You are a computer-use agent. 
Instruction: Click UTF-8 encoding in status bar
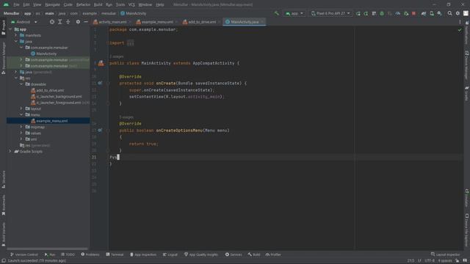430,261
